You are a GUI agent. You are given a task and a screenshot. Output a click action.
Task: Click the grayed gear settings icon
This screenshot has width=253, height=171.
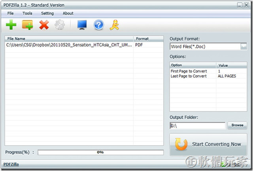(x=60, y=25)
